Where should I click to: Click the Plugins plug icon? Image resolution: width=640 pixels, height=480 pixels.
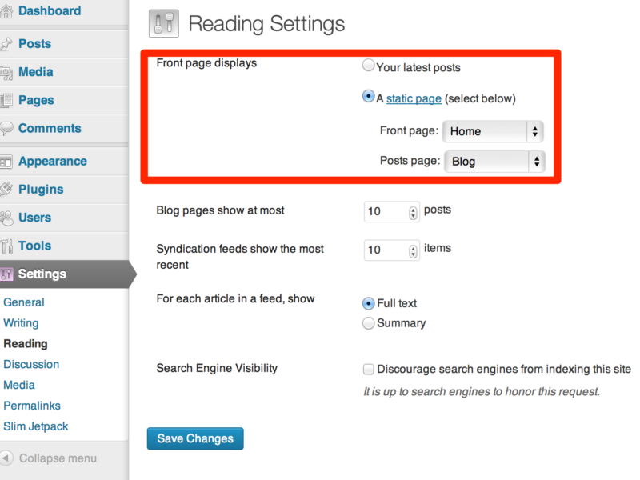(x=6, y=190)
